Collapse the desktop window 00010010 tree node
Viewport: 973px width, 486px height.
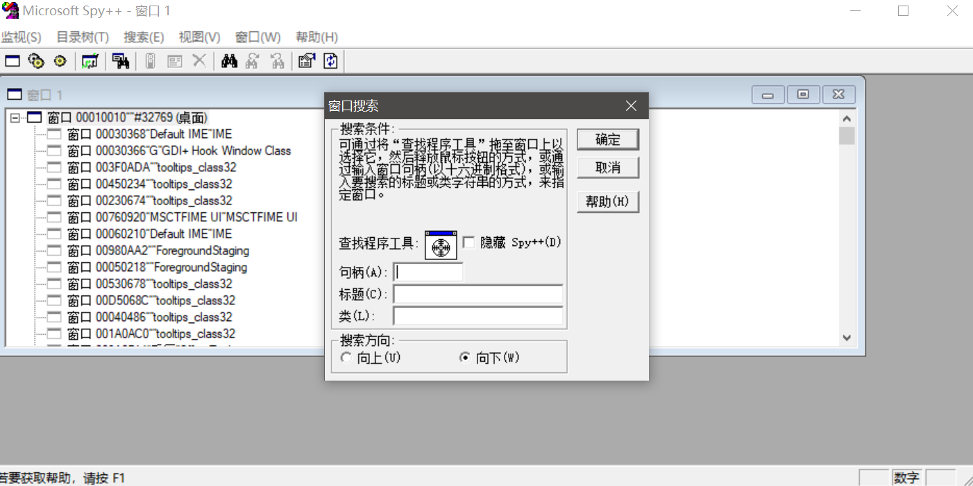15,118
